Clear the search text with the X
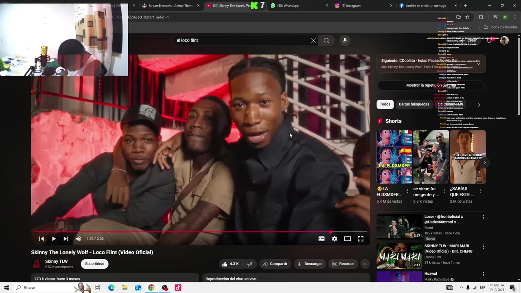This screenshot has height=293, width=521. 313,40
